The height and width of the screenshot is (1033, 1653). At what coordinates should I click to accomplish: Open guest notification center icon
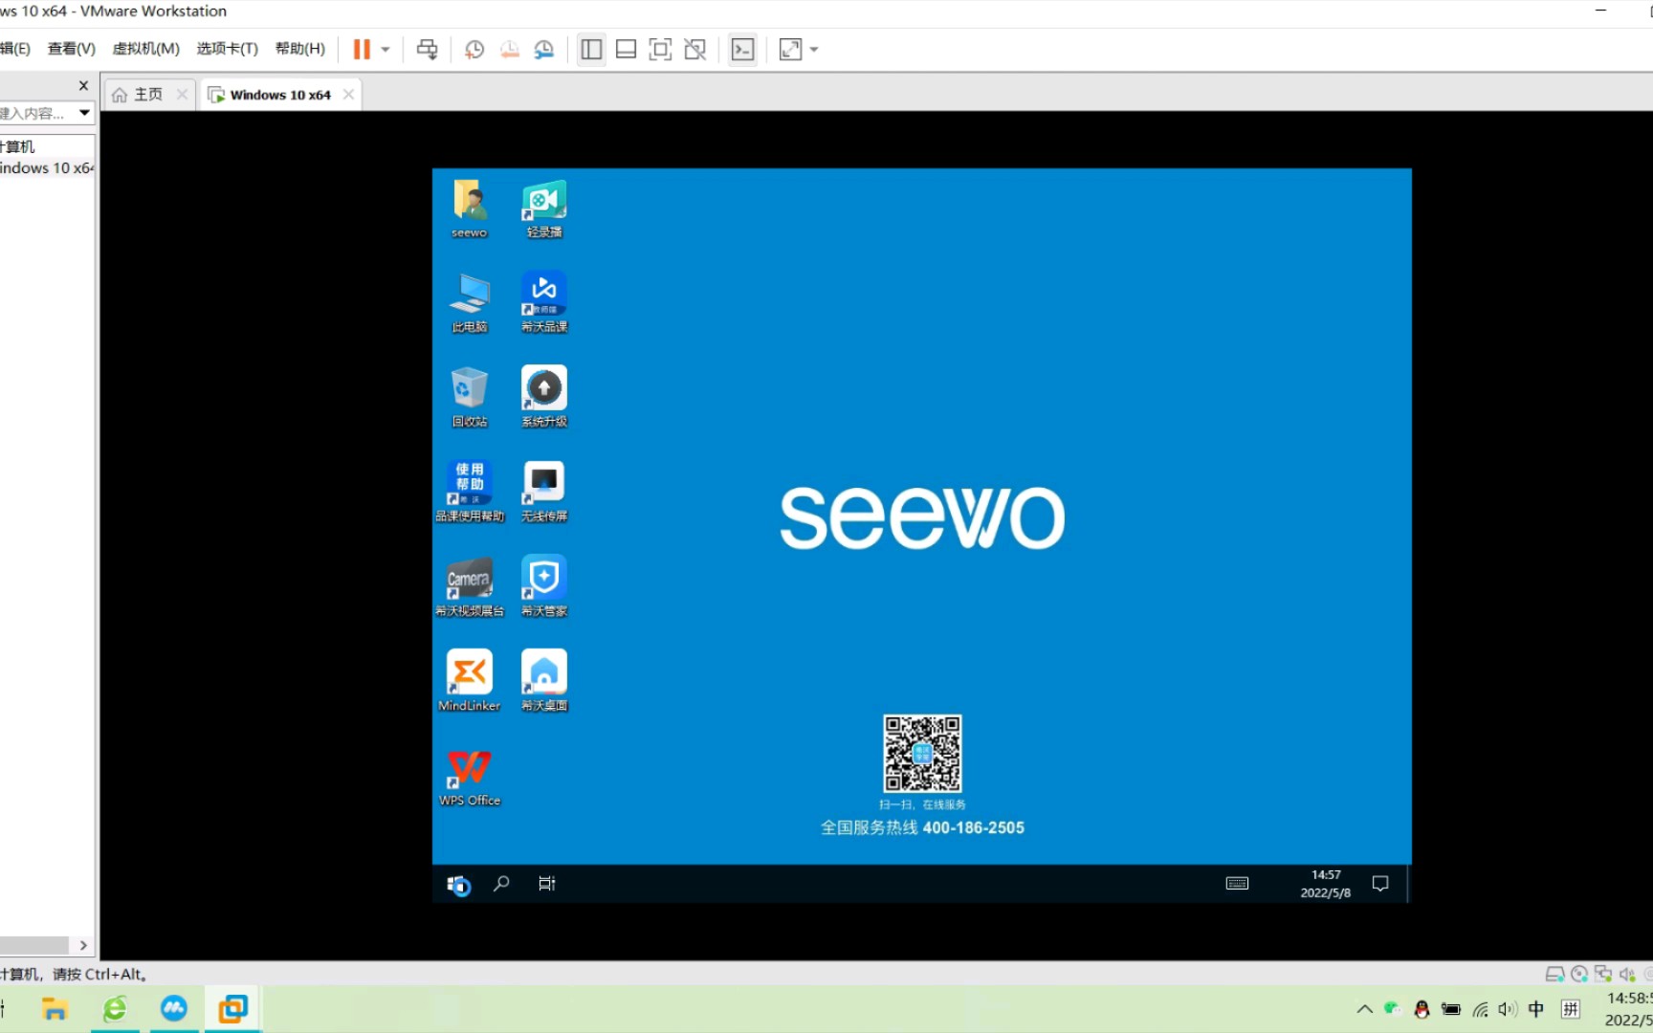[1380, 884]
